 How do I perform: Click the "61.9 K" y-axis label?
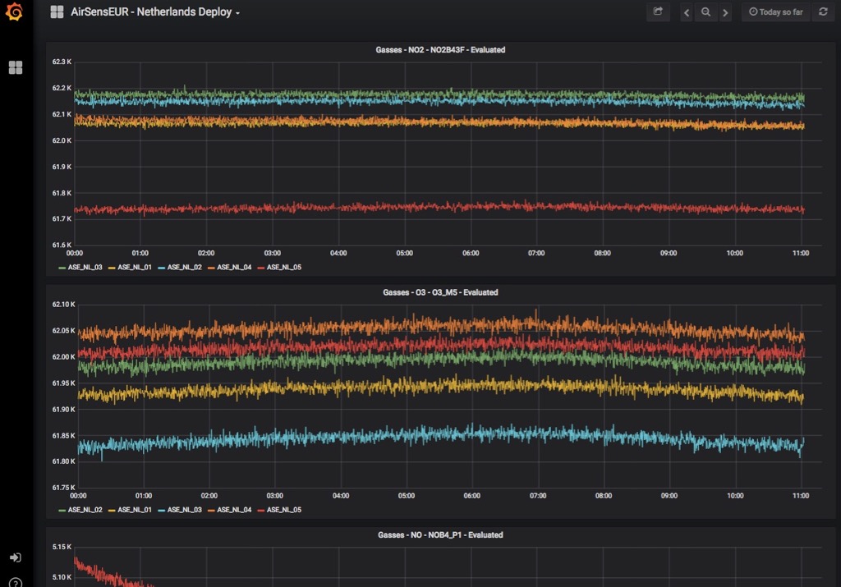coord(62,167)
